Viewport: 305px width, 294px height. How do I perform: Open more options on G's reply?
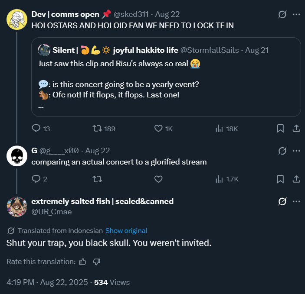[x=297, y=151]
